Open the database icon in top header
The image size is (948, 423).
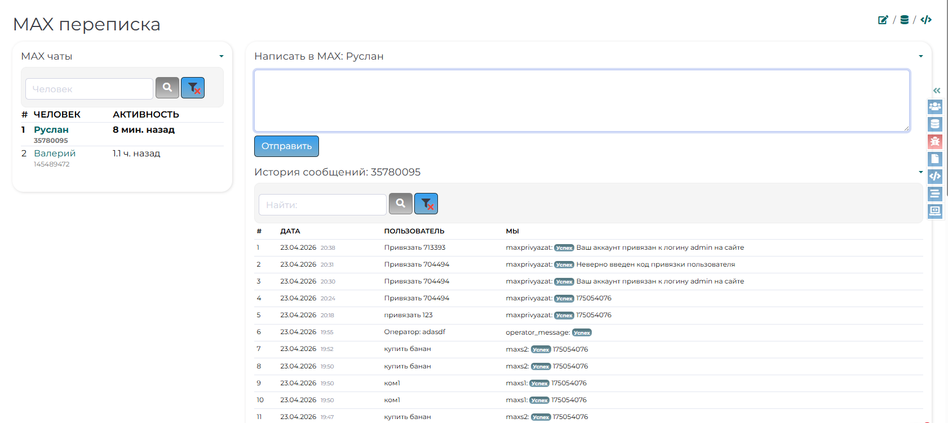click(904, 20)
